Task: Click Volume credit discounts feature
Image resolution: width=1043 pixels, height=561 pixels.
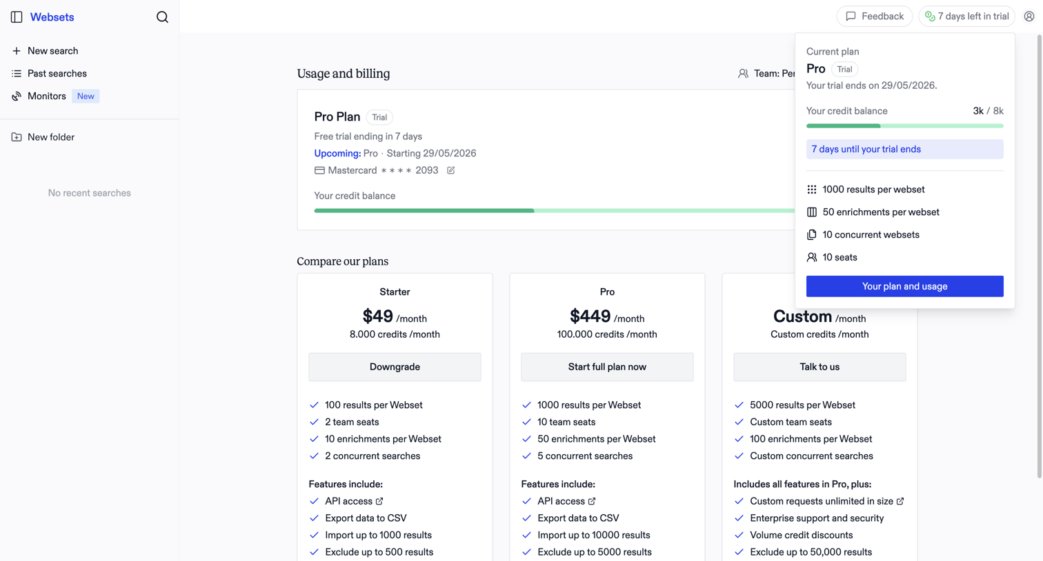Action: pos(802,535)
